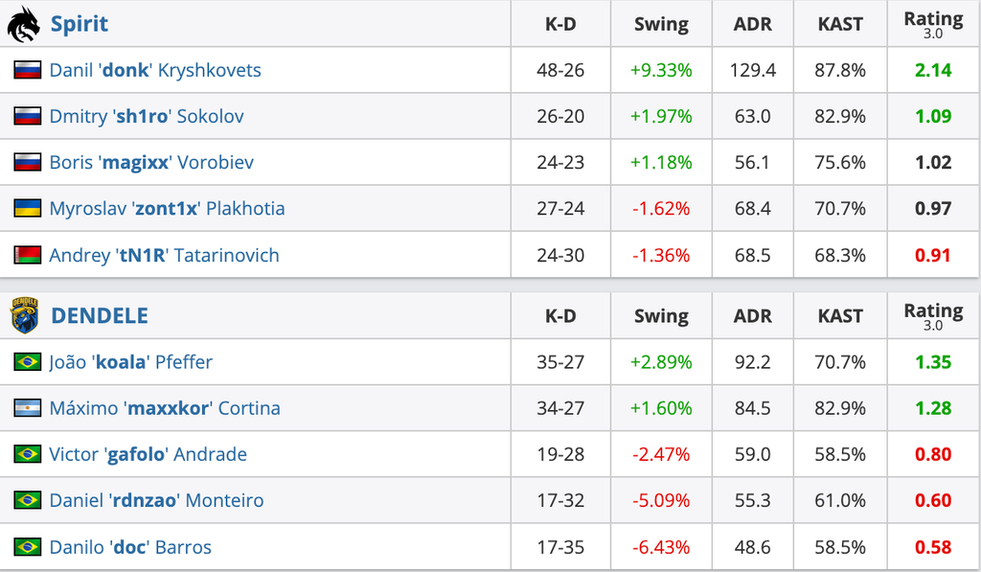This screenshot has height=572, width=981.
Task: Open Máximo 'maxxkor' Cortina player profile
Action: click(x=165, y=408)
